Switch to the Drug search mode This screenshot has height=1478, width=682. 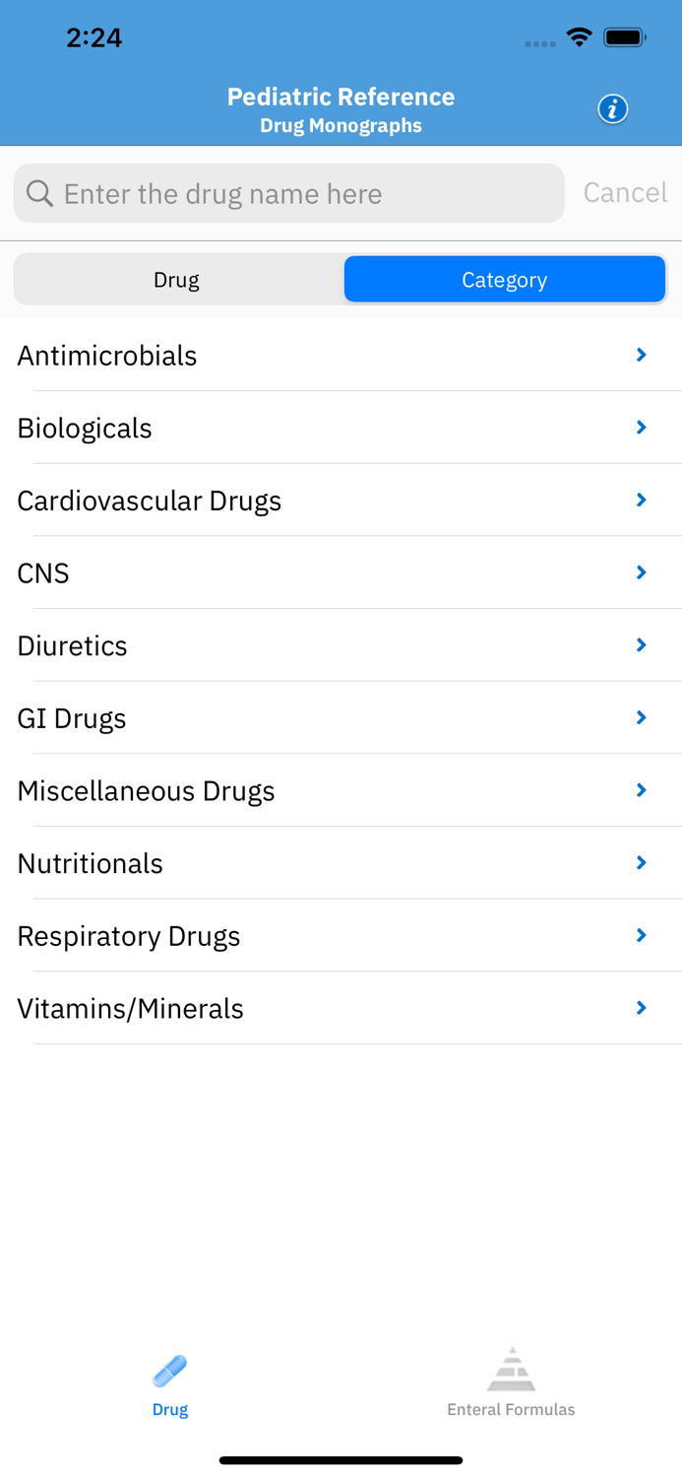tap(177, 279)
